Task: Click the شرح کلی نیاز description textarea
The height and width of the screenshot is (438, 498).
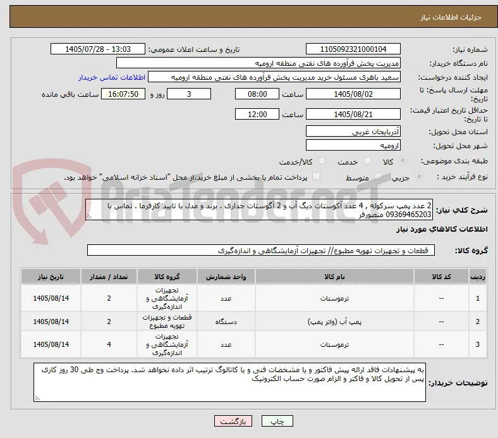Action: [259, 210]
